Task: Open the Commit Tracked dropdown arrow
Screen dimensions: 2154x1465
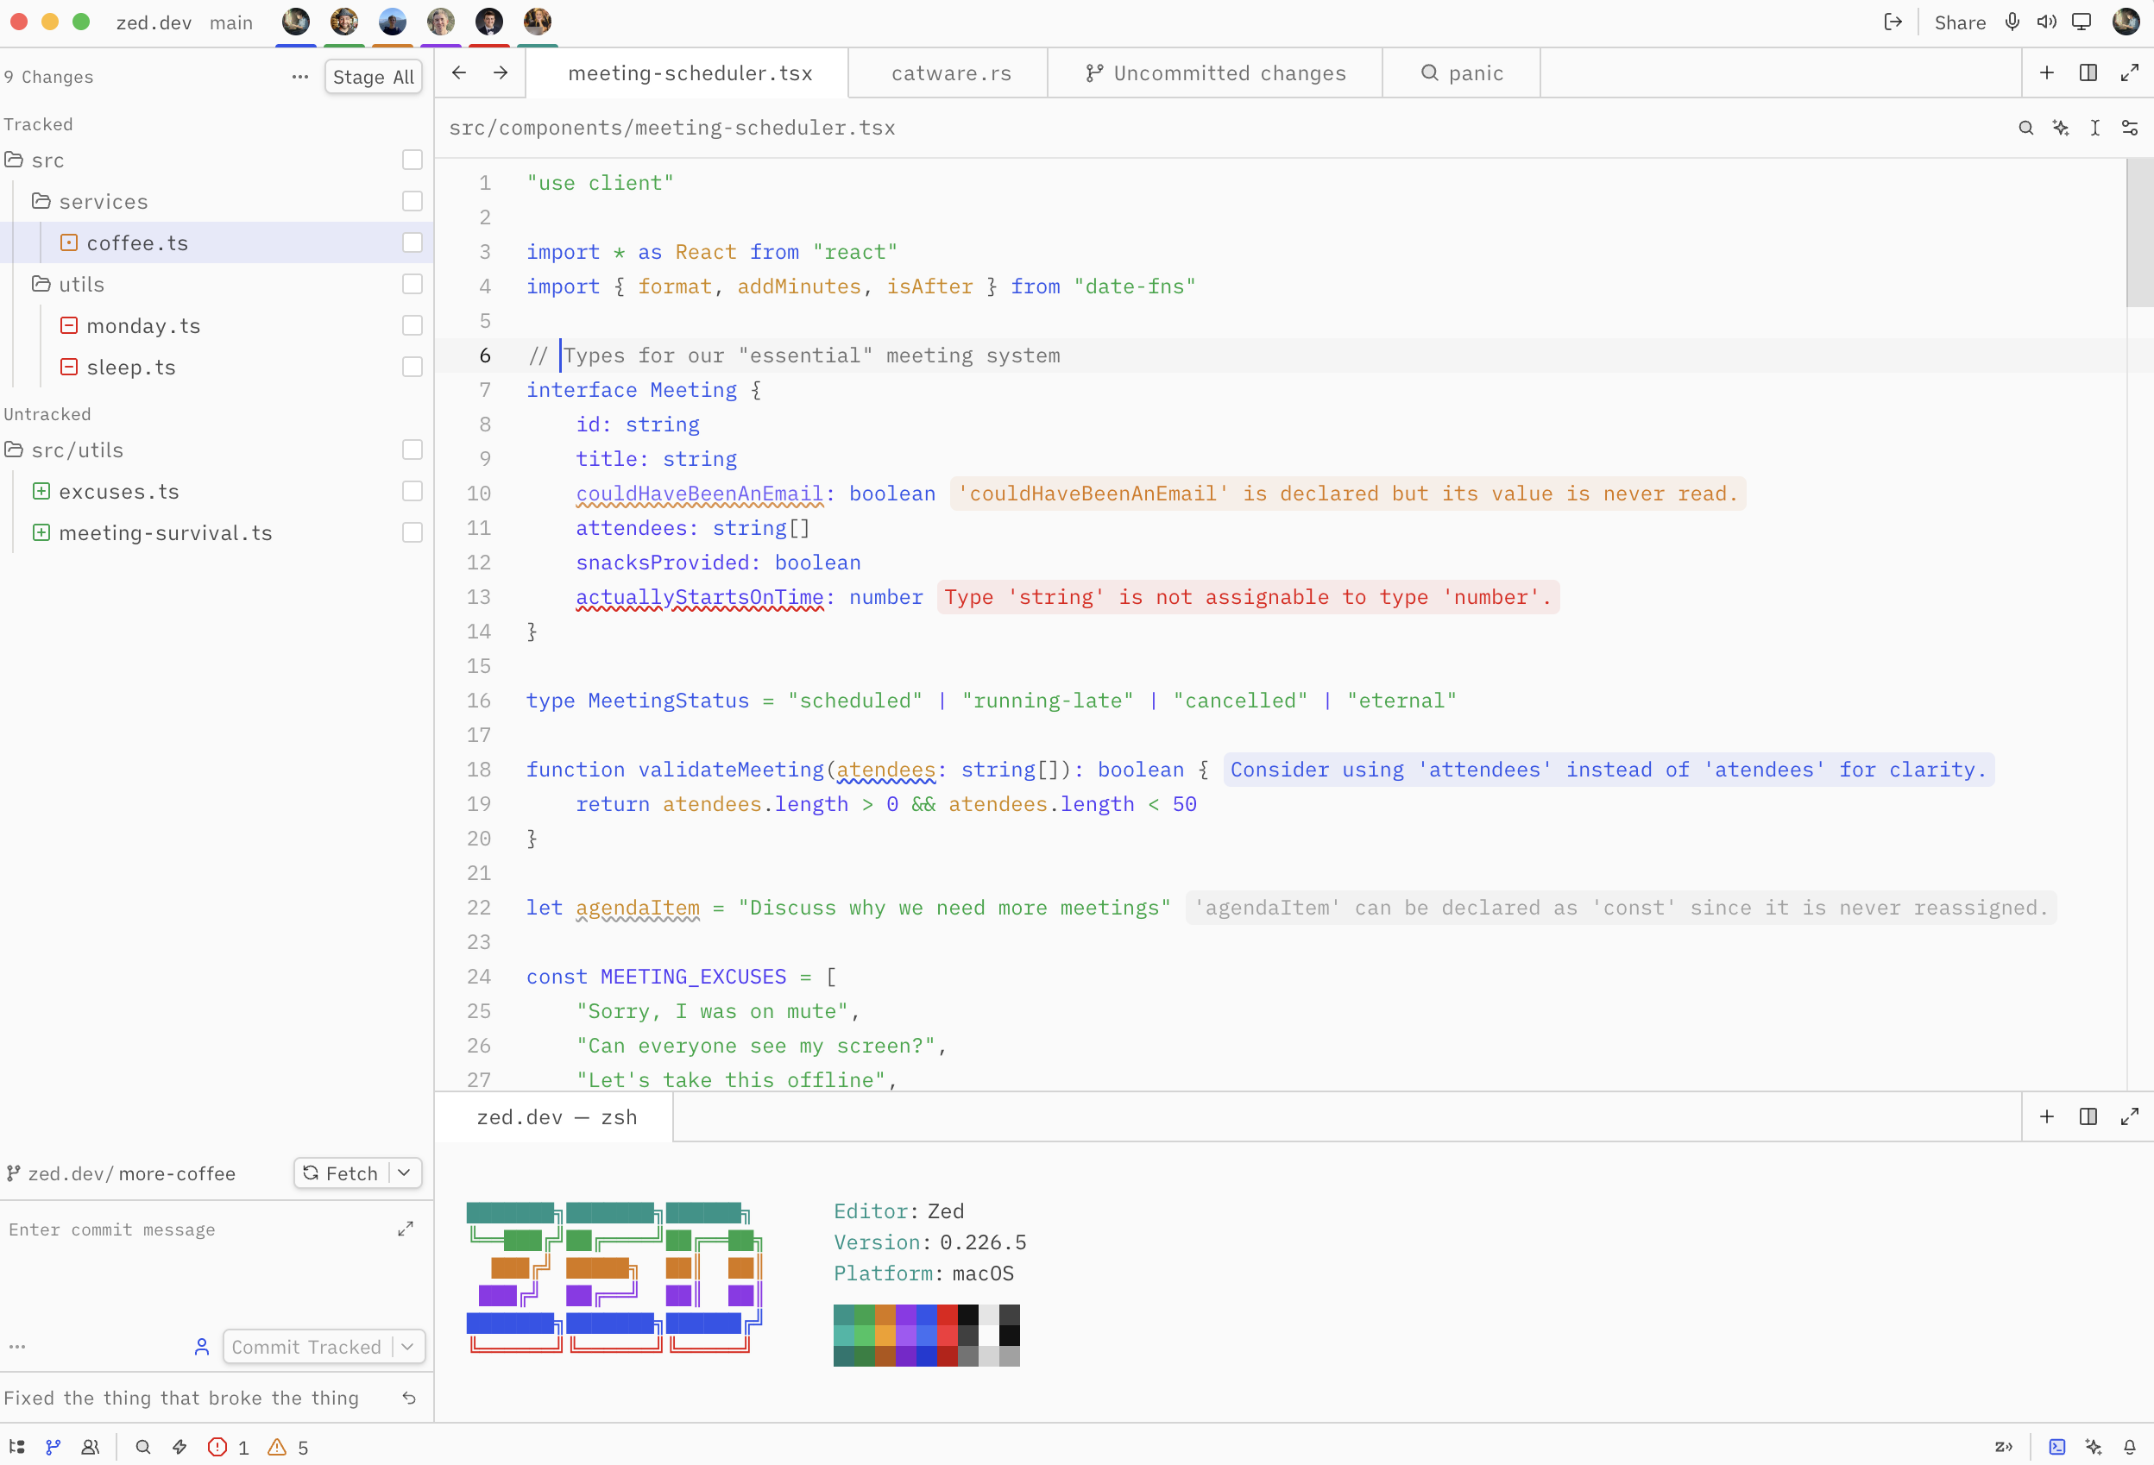Action: (x=408, y=1347)
